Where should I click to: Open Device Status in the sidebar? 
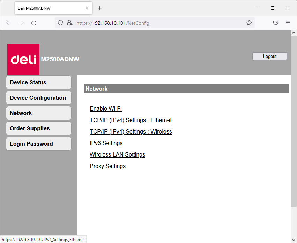(x=38, y=82)
